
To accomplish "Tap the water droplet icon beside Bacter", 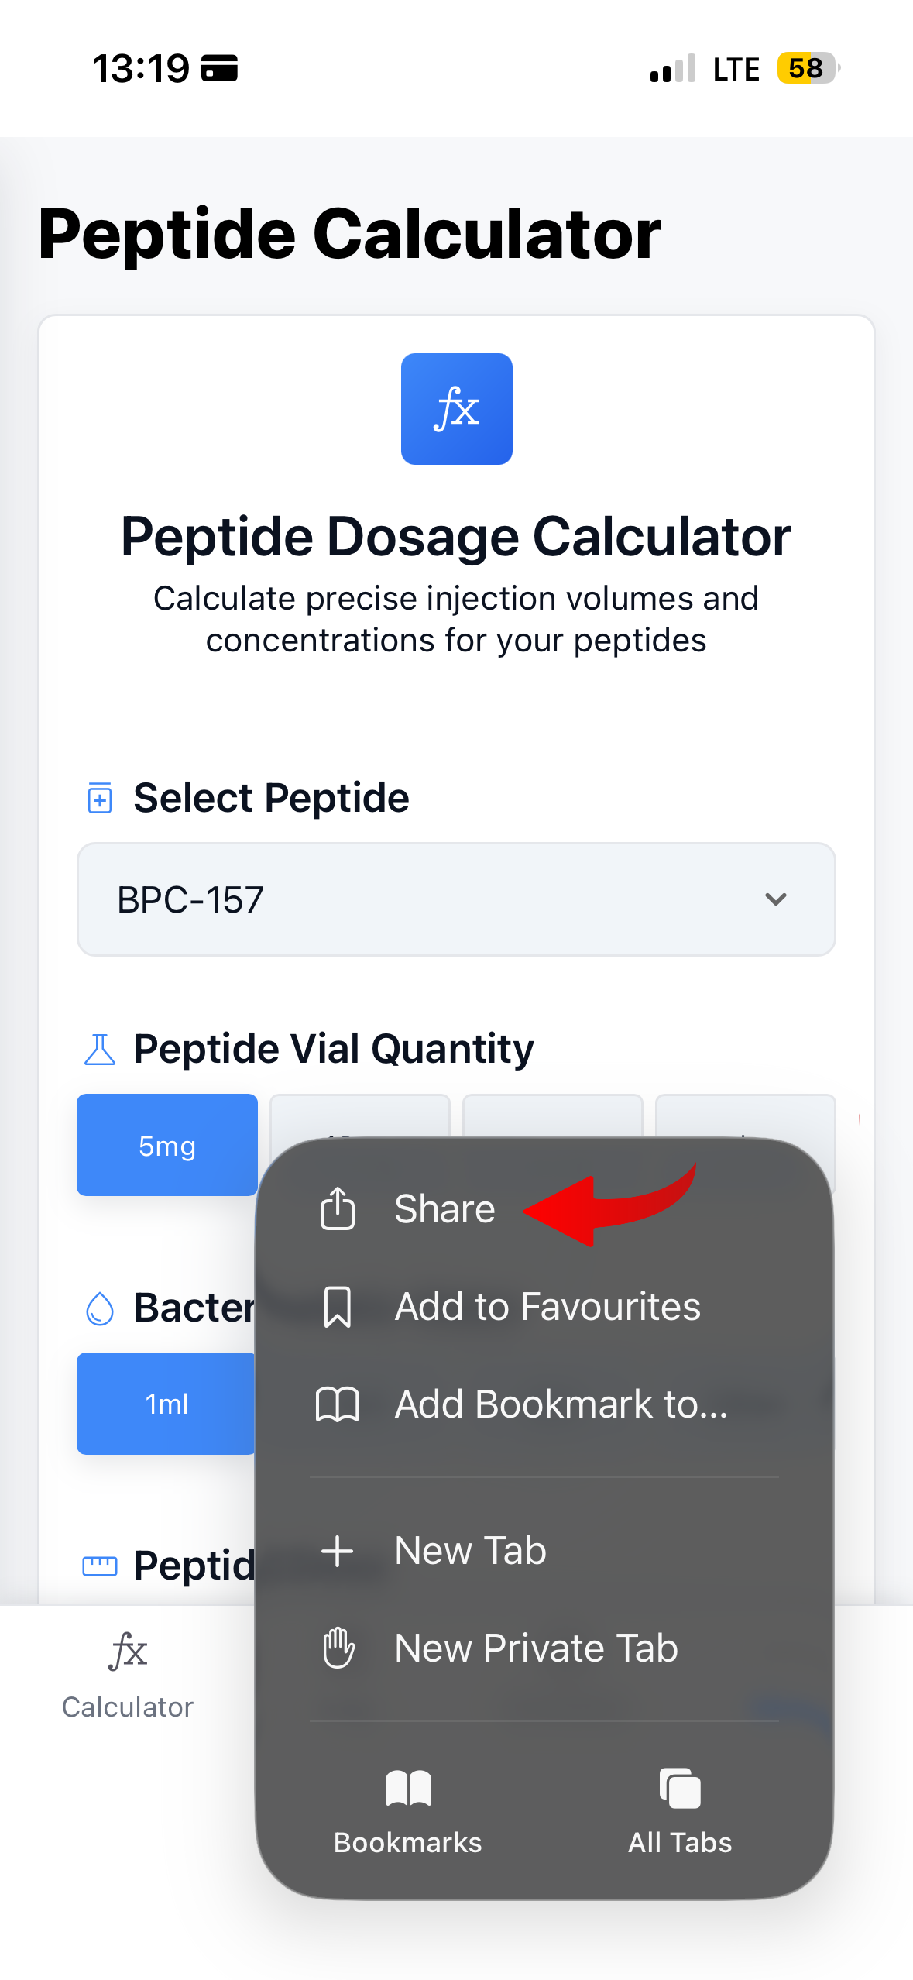I will (100, 1308).
